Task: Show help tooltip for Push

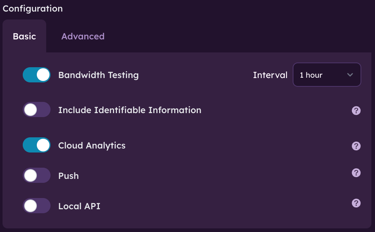Action: (356, 173)
